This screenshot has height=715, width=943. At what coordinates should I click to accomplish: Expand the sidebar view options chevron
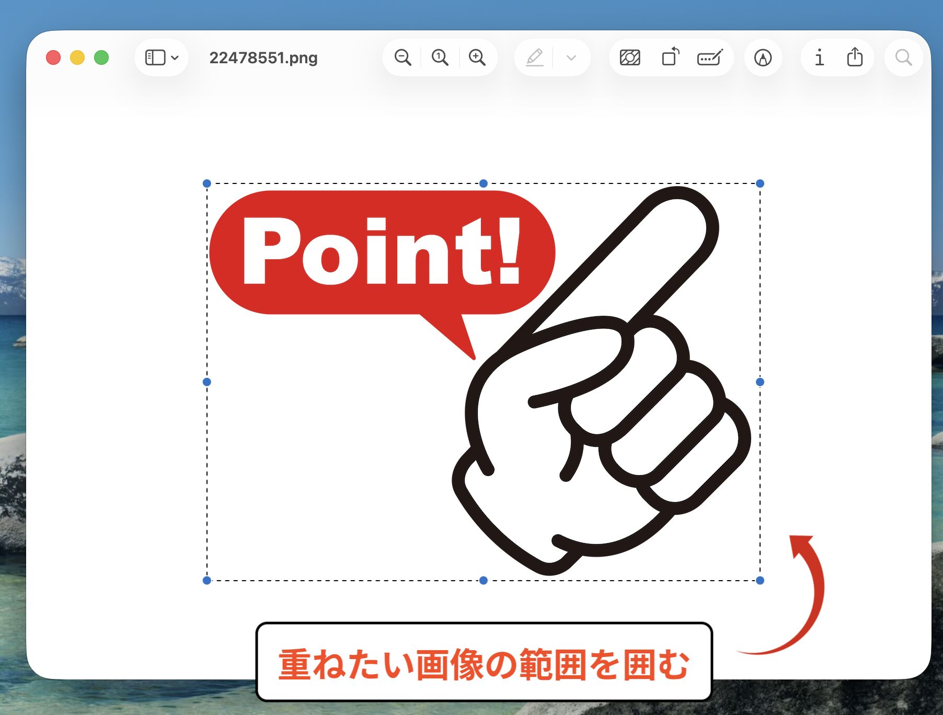click(176, 57)
